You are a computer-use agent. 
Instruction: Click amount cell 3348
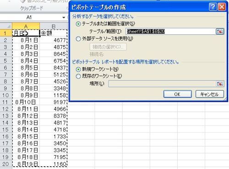[54, 88]
